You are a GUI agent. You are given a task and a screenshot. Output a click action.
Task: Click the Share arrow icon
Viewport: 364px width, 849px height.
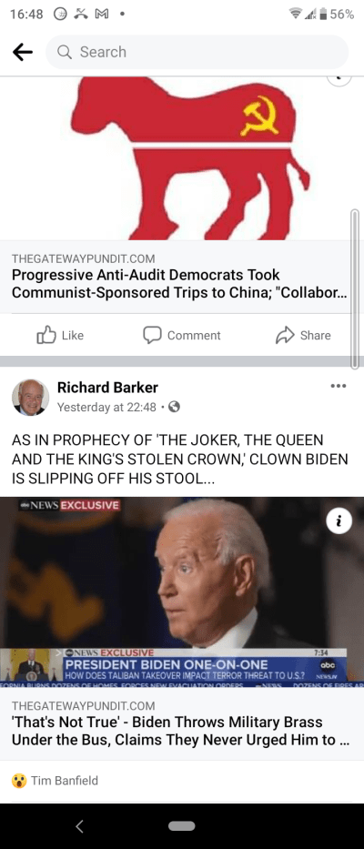[285, 335]
